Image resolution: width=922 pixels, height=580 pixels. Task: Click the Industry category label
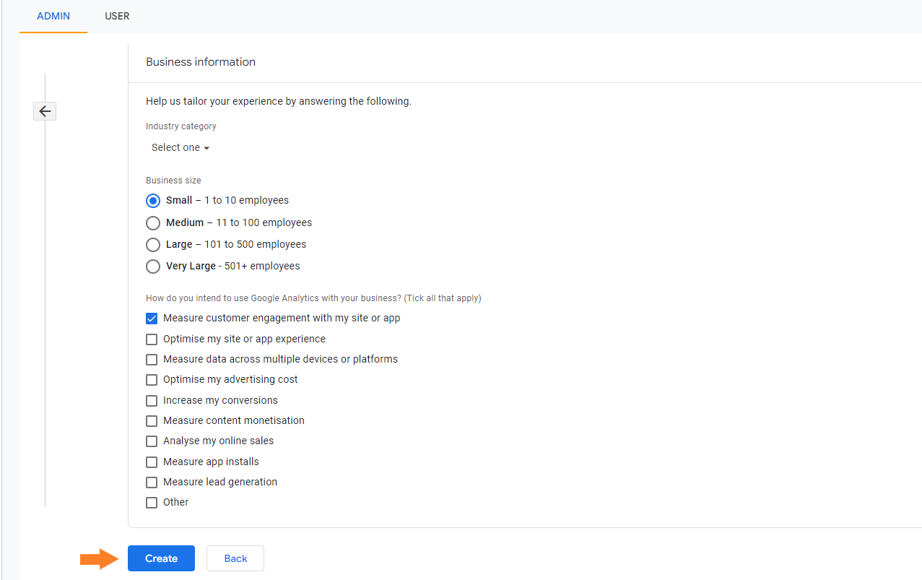(x=181, y=126)
